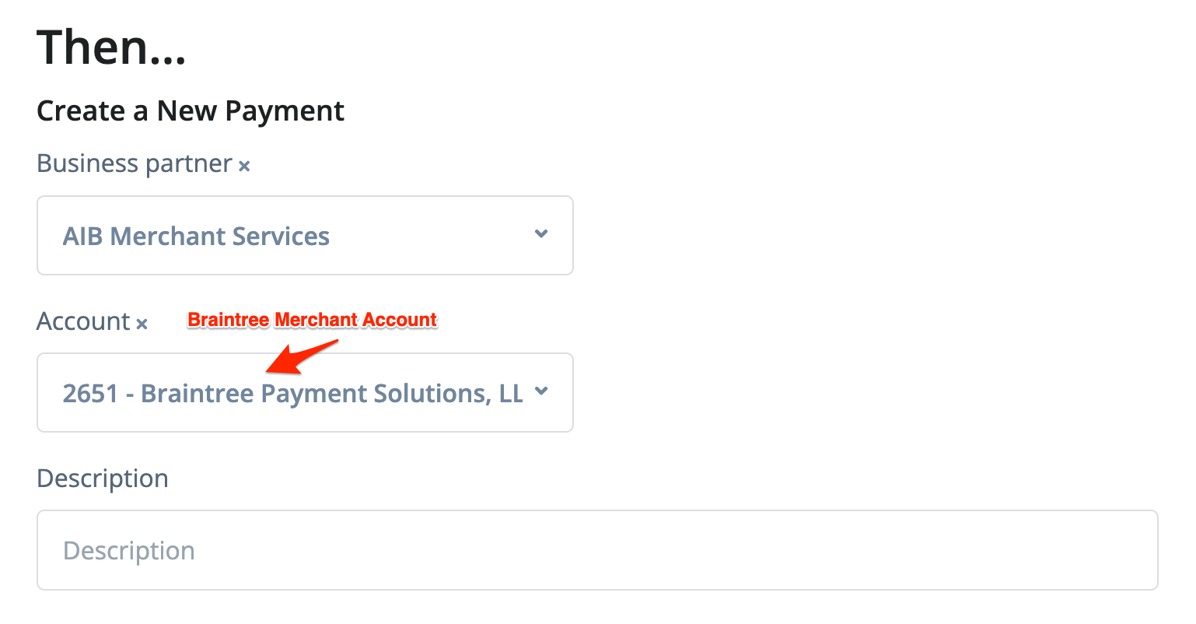Click the word Braintree in the Account value
Screen dimensions: 1196x624
tap(198, 394)
